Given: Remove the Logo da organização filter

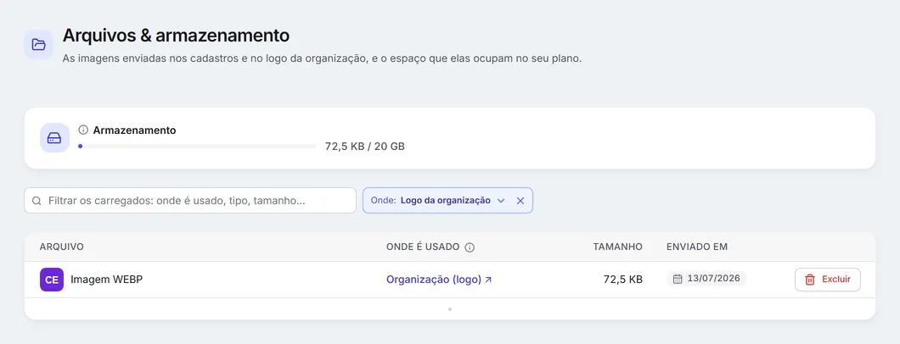Looking at the screenshot, I should point(520,201).
